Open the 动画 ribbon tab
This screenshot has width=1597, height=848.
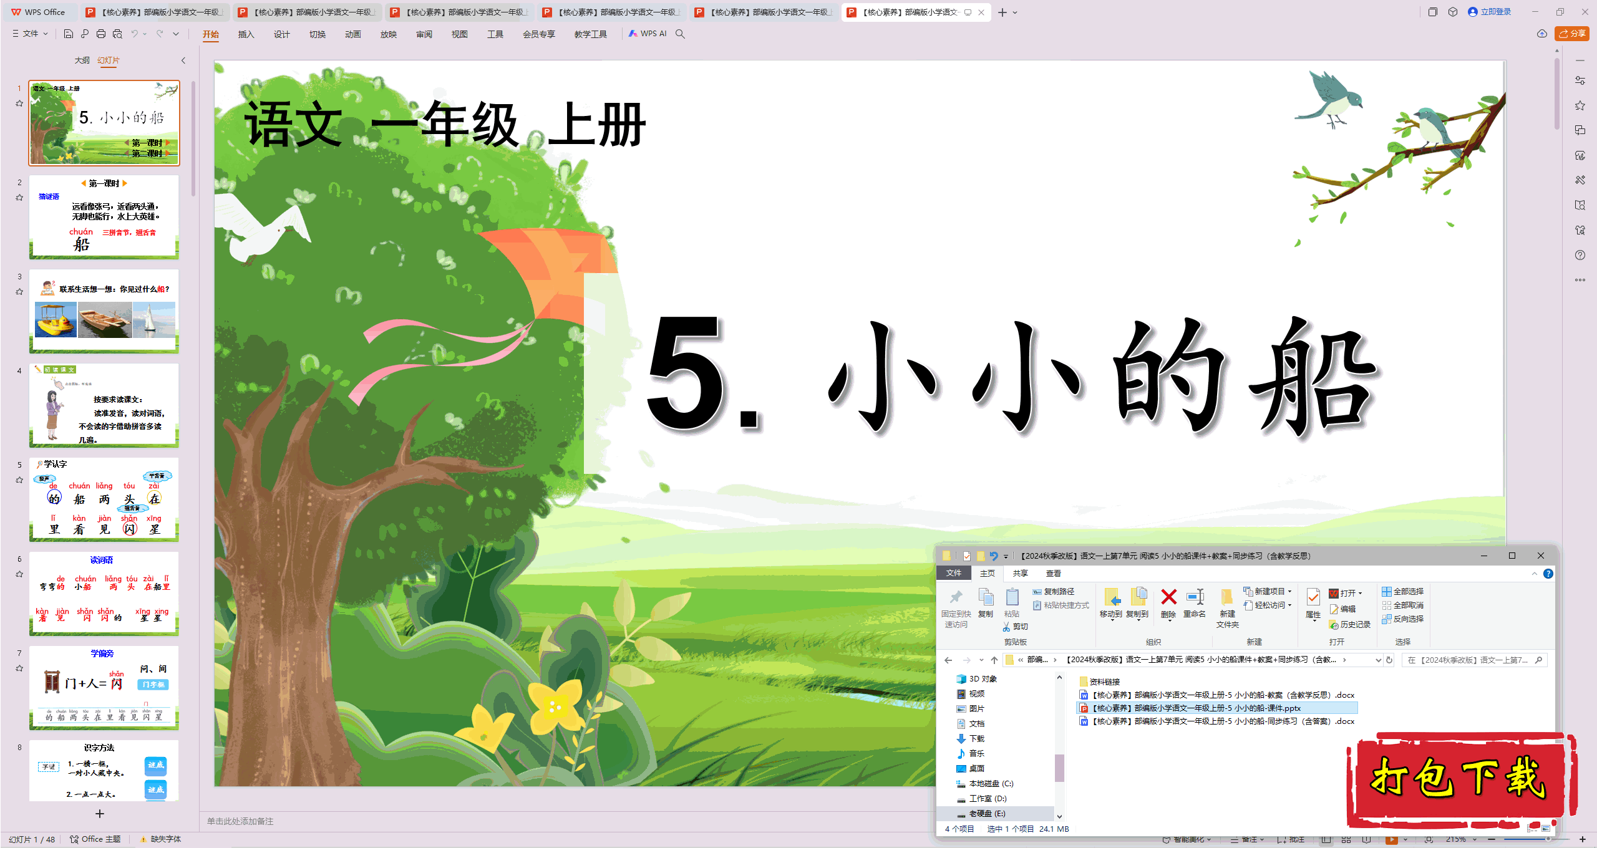pyautogui.click(x=352, y=34)
